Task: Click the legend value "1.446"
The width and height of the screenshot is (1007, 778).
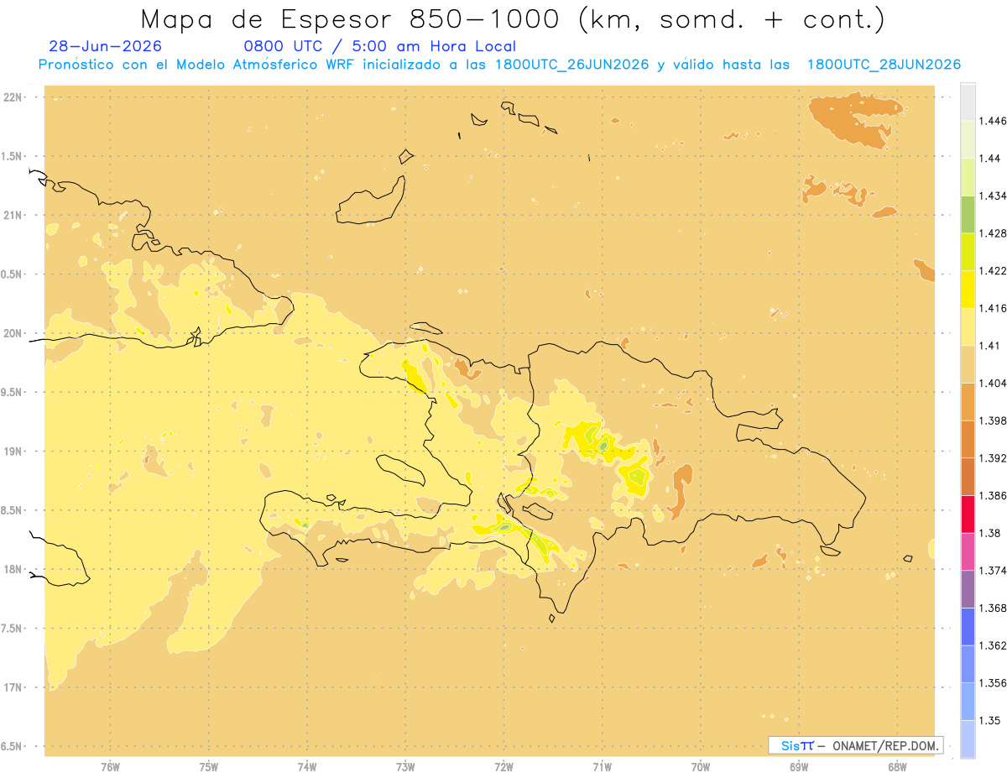Action: (x=993, y=121)
